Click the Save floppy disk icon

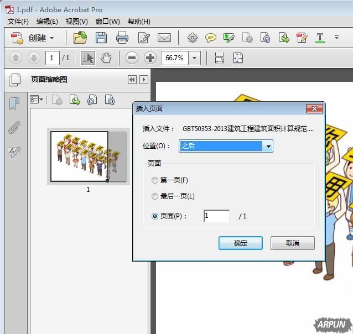[x=101, y=38]
